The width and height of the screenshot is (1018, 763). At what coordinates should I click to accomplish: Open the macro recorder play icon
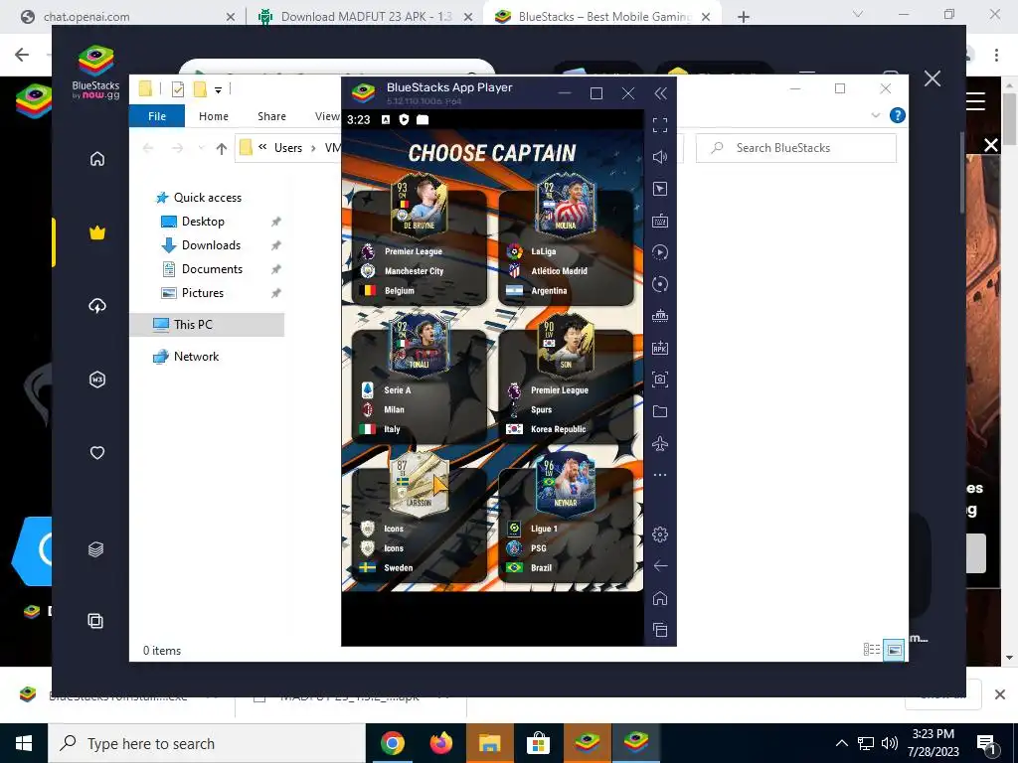(660, 252)
